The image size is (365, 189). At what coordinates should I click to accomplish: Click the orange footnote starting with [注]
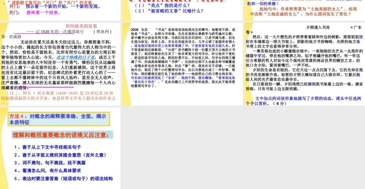[x=58, y=98]
